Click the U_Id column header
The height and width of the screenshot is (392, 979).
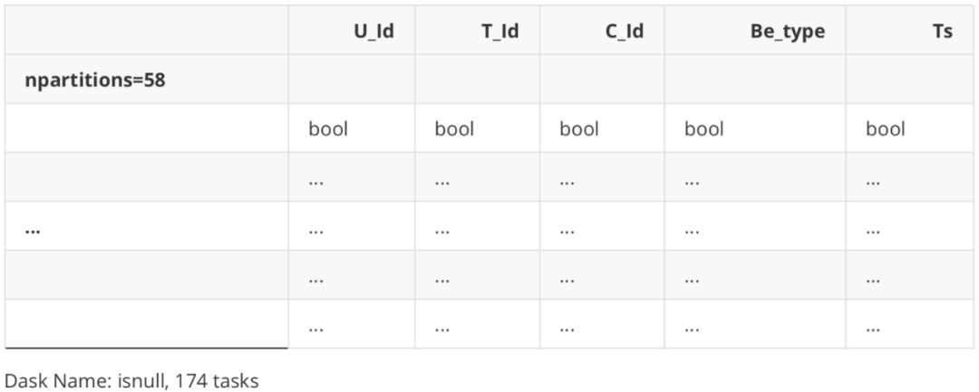pos(373,32)
